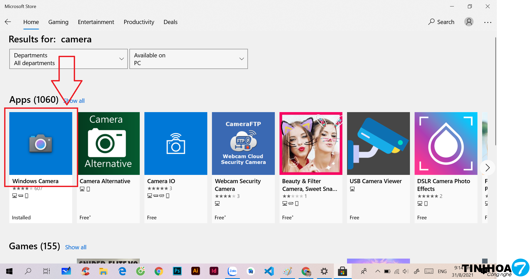The image size is (530, 279).
Task: Open DSLR Camera Photo Effects icon
Action: pyautogui.click(x=446, y=143)
